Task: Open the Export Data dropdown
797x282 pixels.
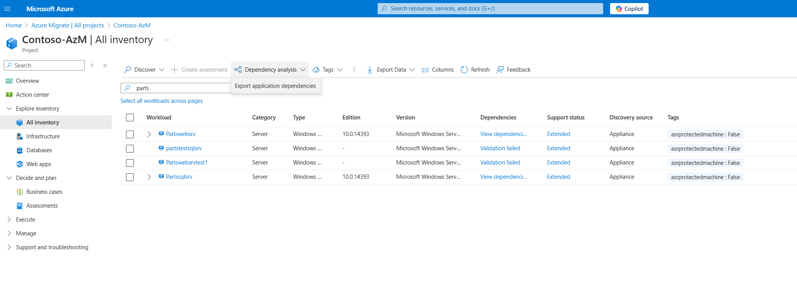Action: 391,70
